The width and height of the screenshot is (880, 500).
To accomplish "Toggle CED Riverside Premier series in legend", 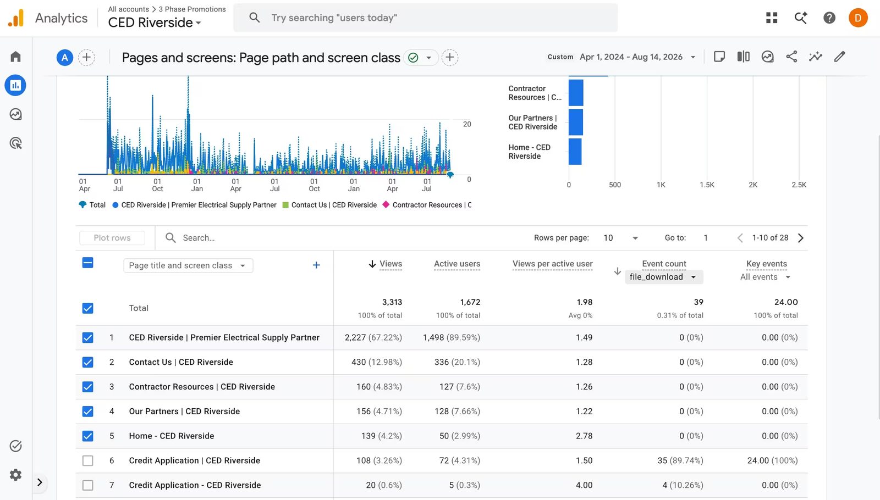I will (x=194, y=205).
